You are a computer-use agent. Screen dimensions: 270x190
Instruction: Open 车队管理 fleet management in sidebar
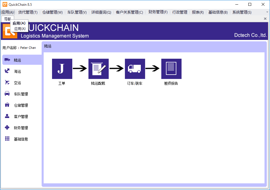21,94
